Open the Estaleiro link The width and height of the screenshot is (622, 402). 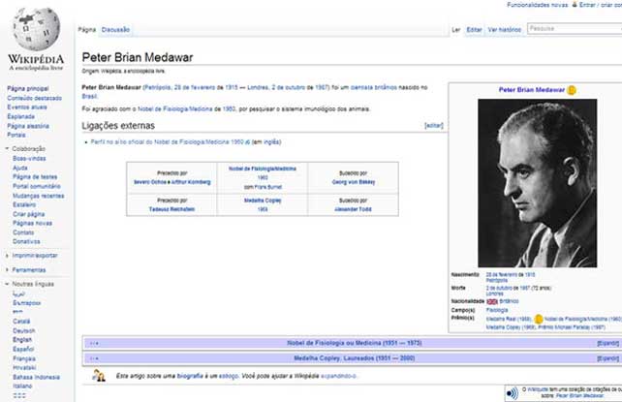[24, 205]
